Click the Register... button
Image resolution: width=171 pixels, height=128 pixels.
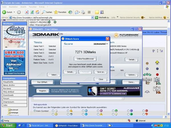(43, 91)
